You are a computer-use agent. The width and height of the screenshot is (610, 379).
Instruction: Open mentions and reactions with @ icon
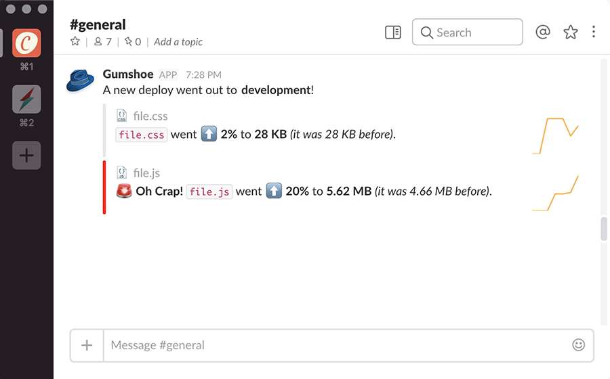coord(543,32)
